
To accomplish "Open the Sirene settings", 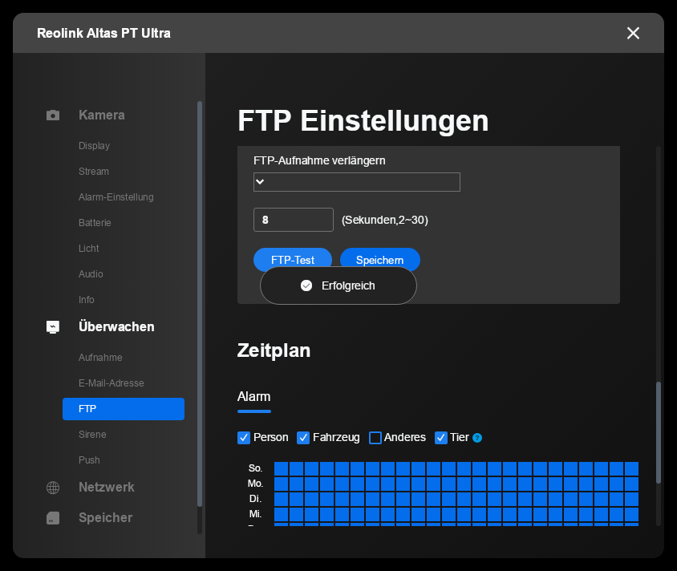I will 92,435.
